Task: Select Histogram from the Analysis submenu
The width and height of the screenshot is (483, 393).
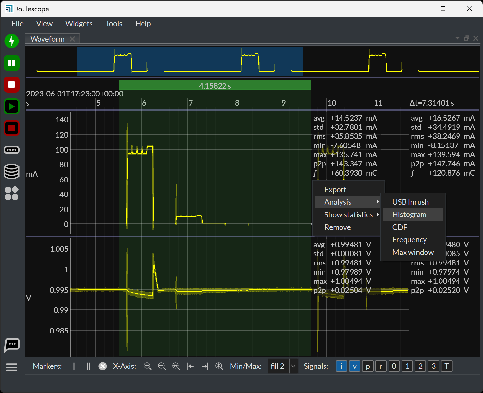Action: 413,214
